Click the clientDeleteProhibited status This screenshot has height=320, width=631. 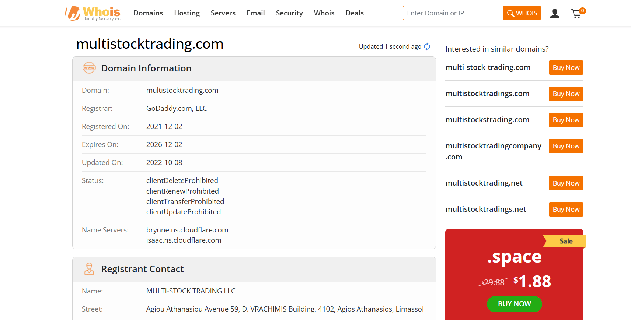182,180
